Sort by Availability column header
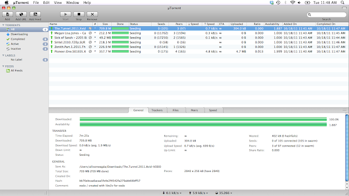Screen dimensions: 349x196 (273, 24)
